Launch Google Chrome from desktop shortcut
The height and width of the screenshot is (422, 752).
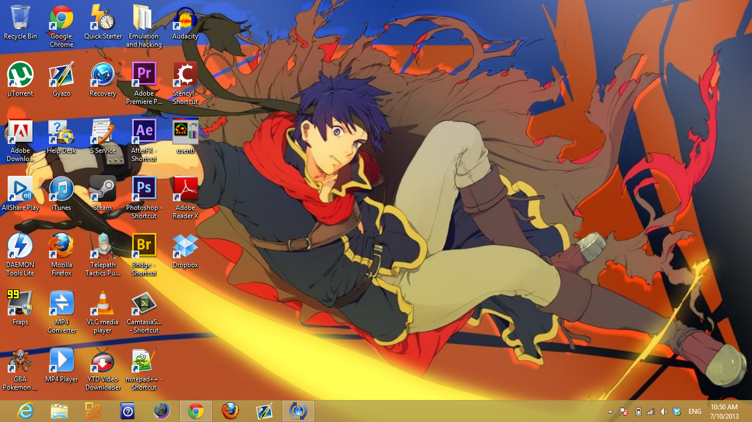click(62, 26)
